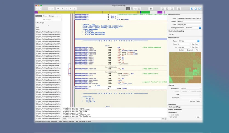The image size is (229, 133).
Task: Collapse the Instruction Encoding section
Action: (168, 31)
